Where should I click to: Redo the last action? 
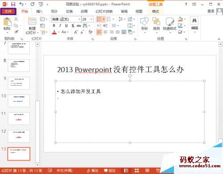33,4
